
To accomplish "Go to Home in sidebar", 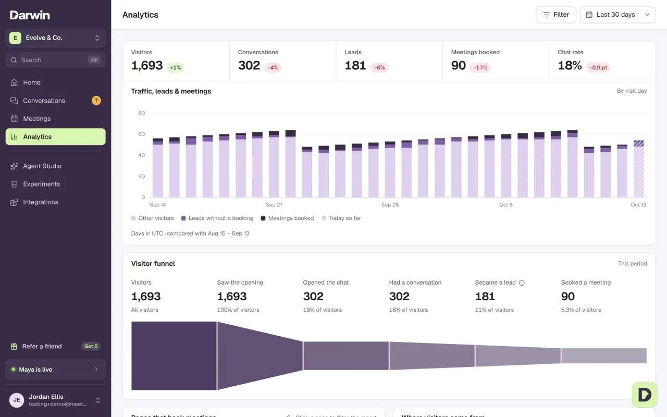I will click(56, 82).
